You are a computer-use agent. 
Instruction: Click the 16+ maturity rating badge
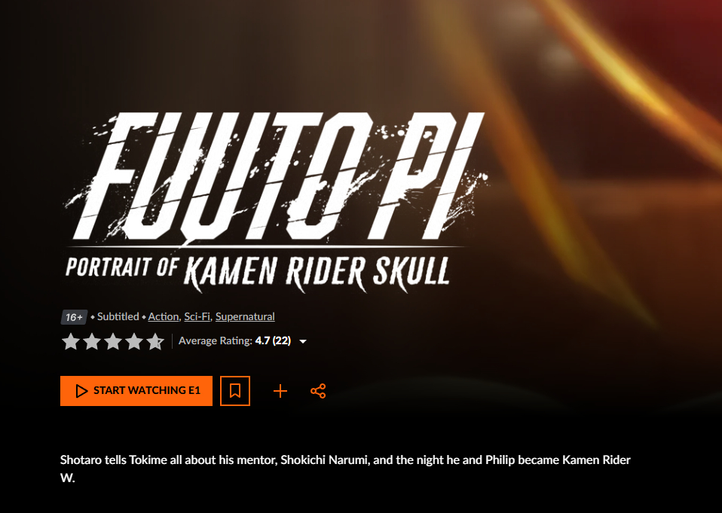[x=74, y=317]
